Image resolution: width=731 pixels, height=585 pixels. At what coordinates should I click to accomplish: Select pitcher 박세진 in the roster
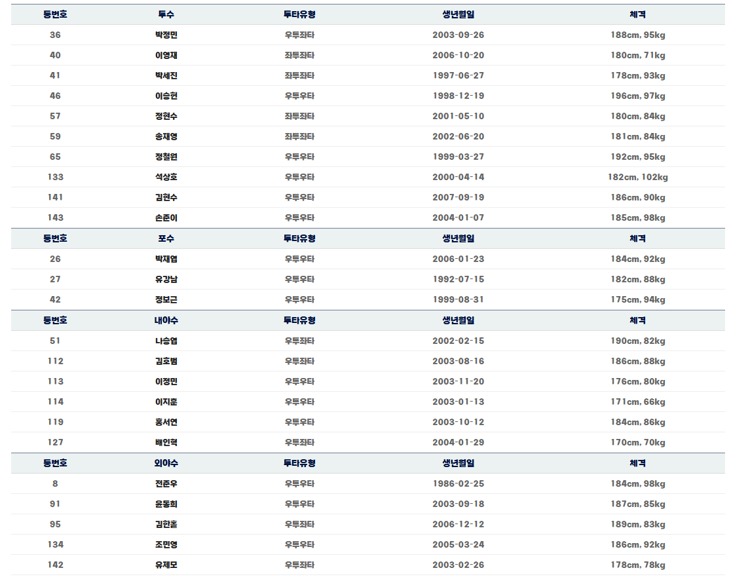[x=166, y=75]
